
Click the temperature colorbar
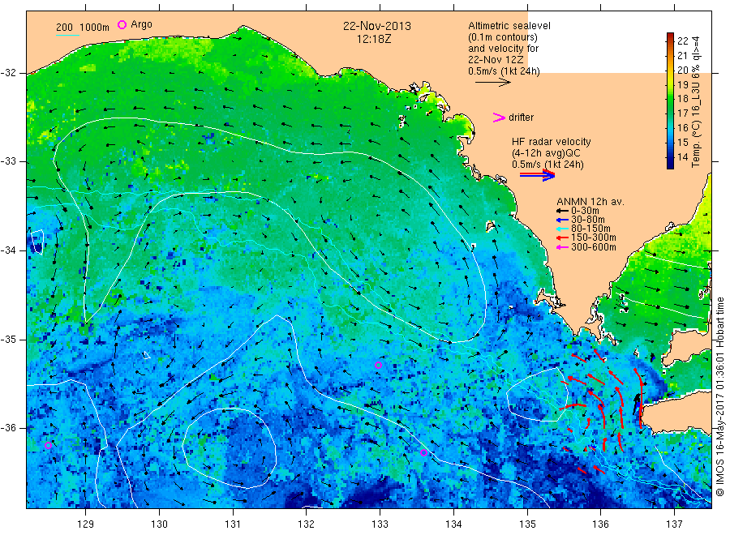point(671,101)
